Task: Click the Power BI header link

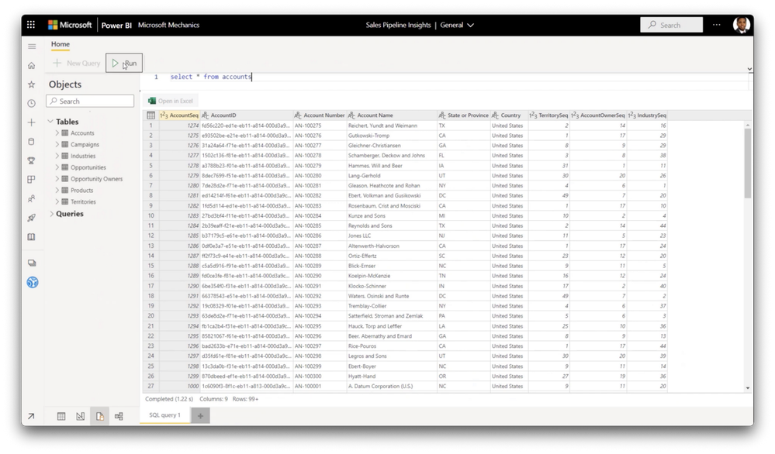Action: point(116,25)
